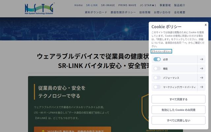The image size is (211, 132).
Task: Go to SR-LINK page
Action: [92, 5]
